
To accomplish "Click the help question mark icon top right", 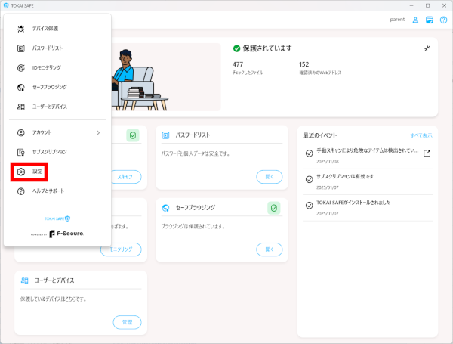I will (442, 20).
